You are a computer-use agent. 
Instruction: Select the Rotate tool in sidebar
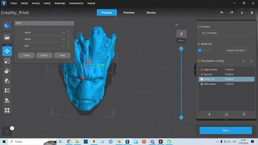7,71
